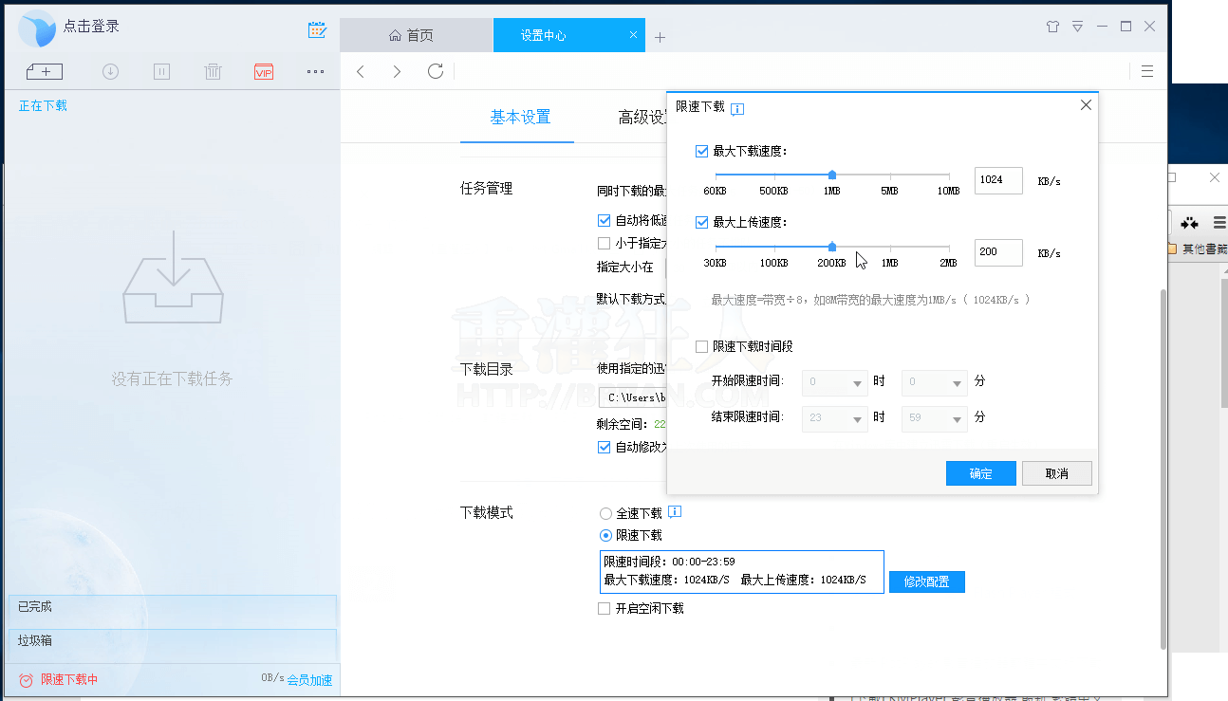Toggle 自动修改 checkbox under download directory
This screenshot has width=1228, height=701.
click(604, 447)
